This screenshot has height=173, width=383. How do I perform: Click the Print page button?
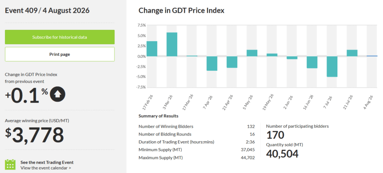point(60,54)
